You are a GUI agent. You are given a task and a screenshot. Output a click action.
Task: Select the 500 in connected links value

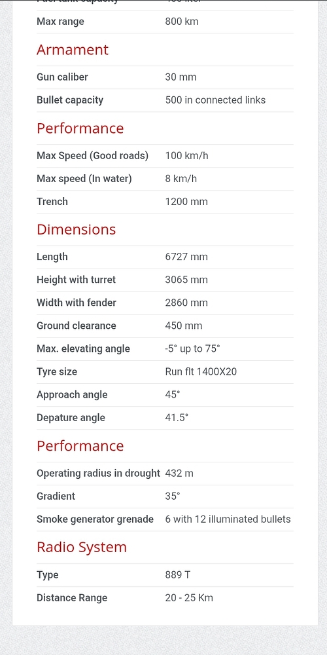click(x=215, y=100)
